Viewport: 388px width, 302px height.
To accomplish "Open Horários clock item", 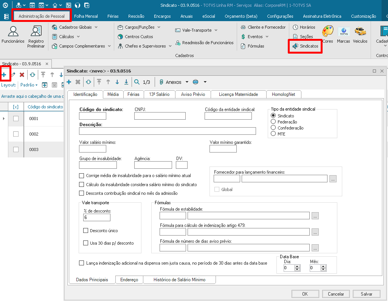I will point(304,27).
